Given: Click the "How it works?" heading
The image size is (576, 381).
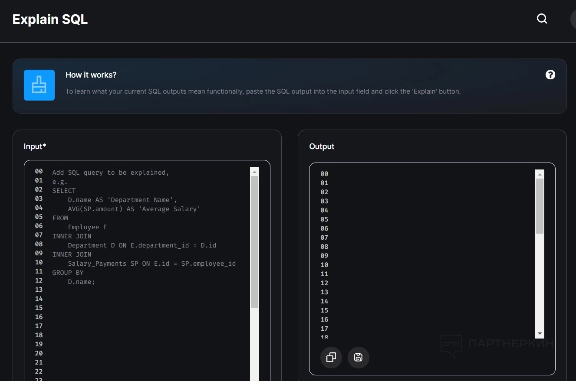Looking at the screenshot, I should click(91, 75).
